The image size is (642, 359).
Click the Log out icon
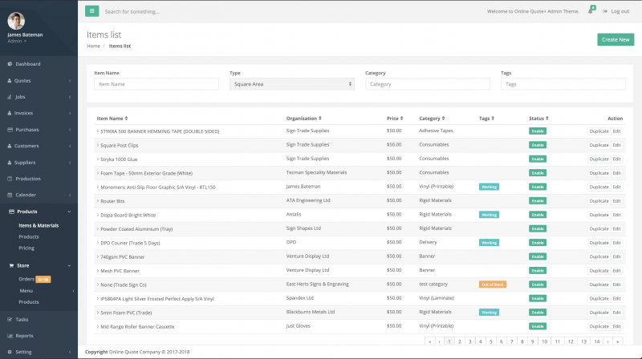point(605,11)
